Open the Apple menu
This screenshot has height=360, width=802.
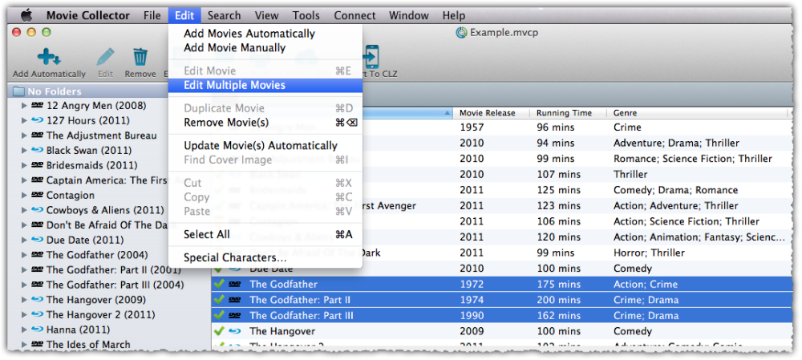pyautogui.click(x=26, y=15)
